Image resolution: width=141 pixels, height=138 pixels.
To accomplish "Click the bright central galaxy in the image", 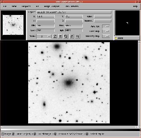I will coord(69,83).
